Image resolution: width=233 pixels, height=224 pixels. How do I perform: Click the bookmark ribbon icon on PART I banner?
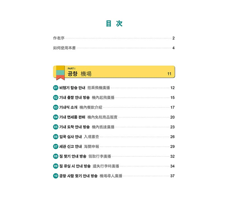coord(60,73)
